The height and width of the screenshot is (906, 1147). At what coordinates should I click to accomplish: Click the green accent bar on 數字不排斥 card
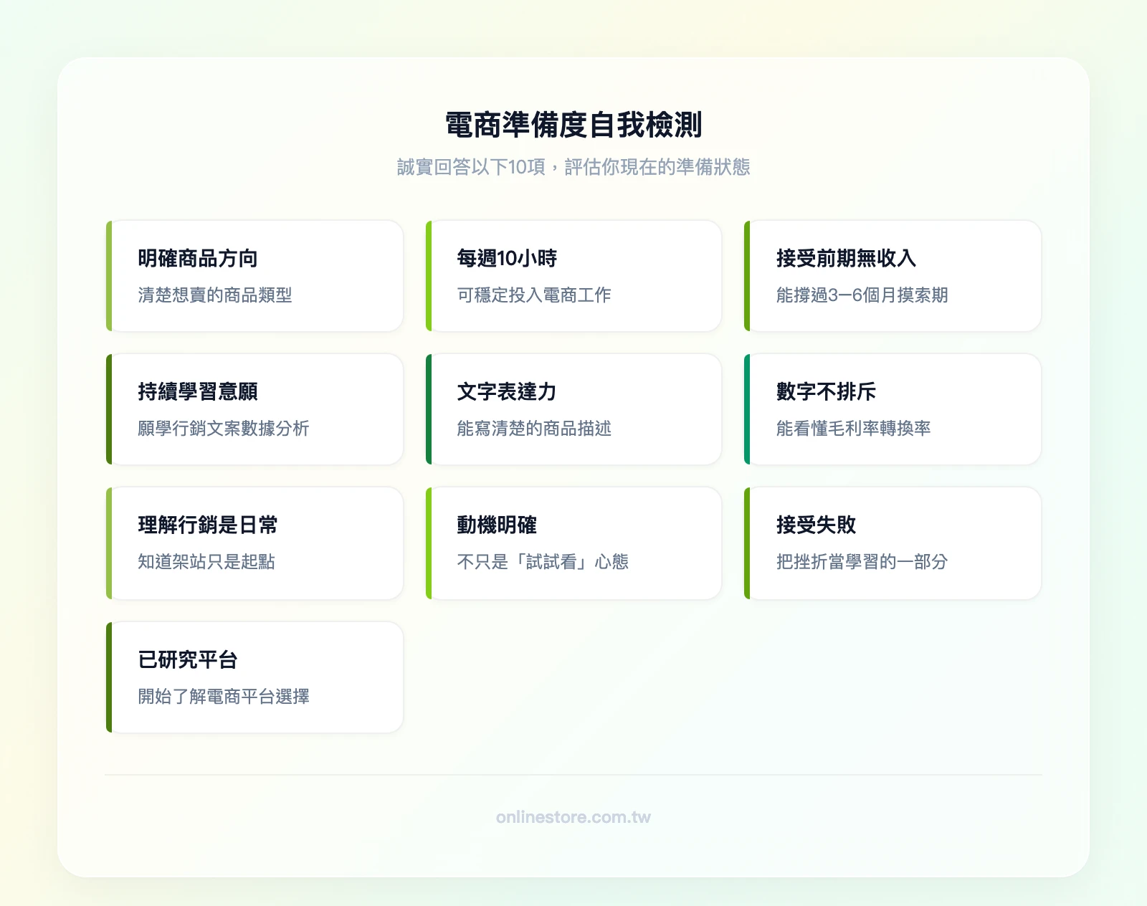tap(748, 409)
